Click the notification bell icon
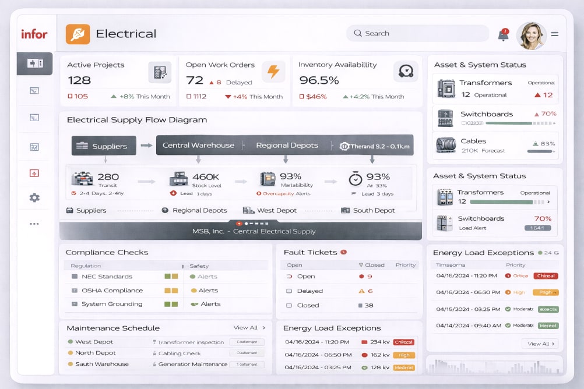584x389 pixels. 502,35
